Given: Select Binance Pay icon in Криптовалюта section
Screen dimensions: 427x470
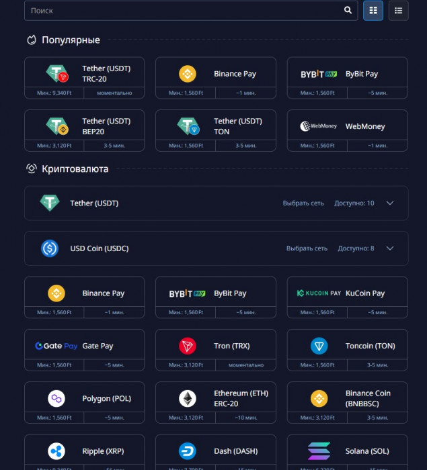Looking at the screenshot, I should [x=56, y=293].
